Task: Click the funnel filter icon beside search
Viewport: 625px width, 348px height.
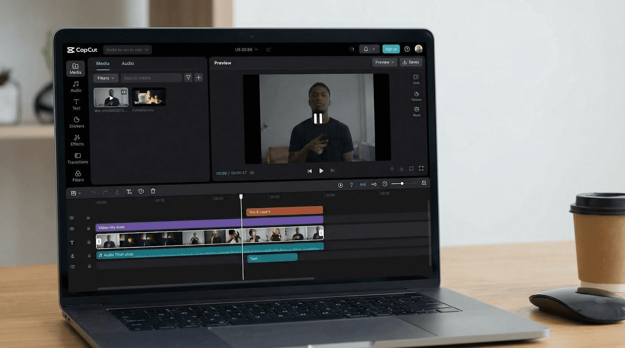Action: 188,78
